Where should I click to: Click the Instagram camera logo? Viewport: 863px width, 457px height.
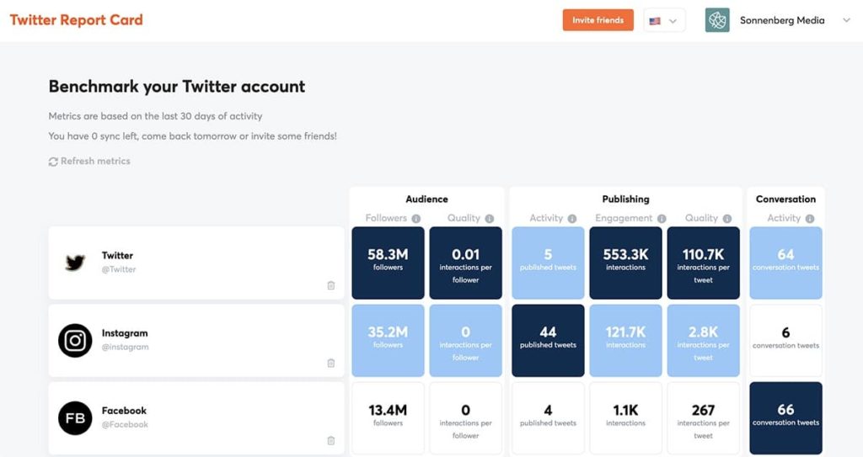click(x=75, y=340)
